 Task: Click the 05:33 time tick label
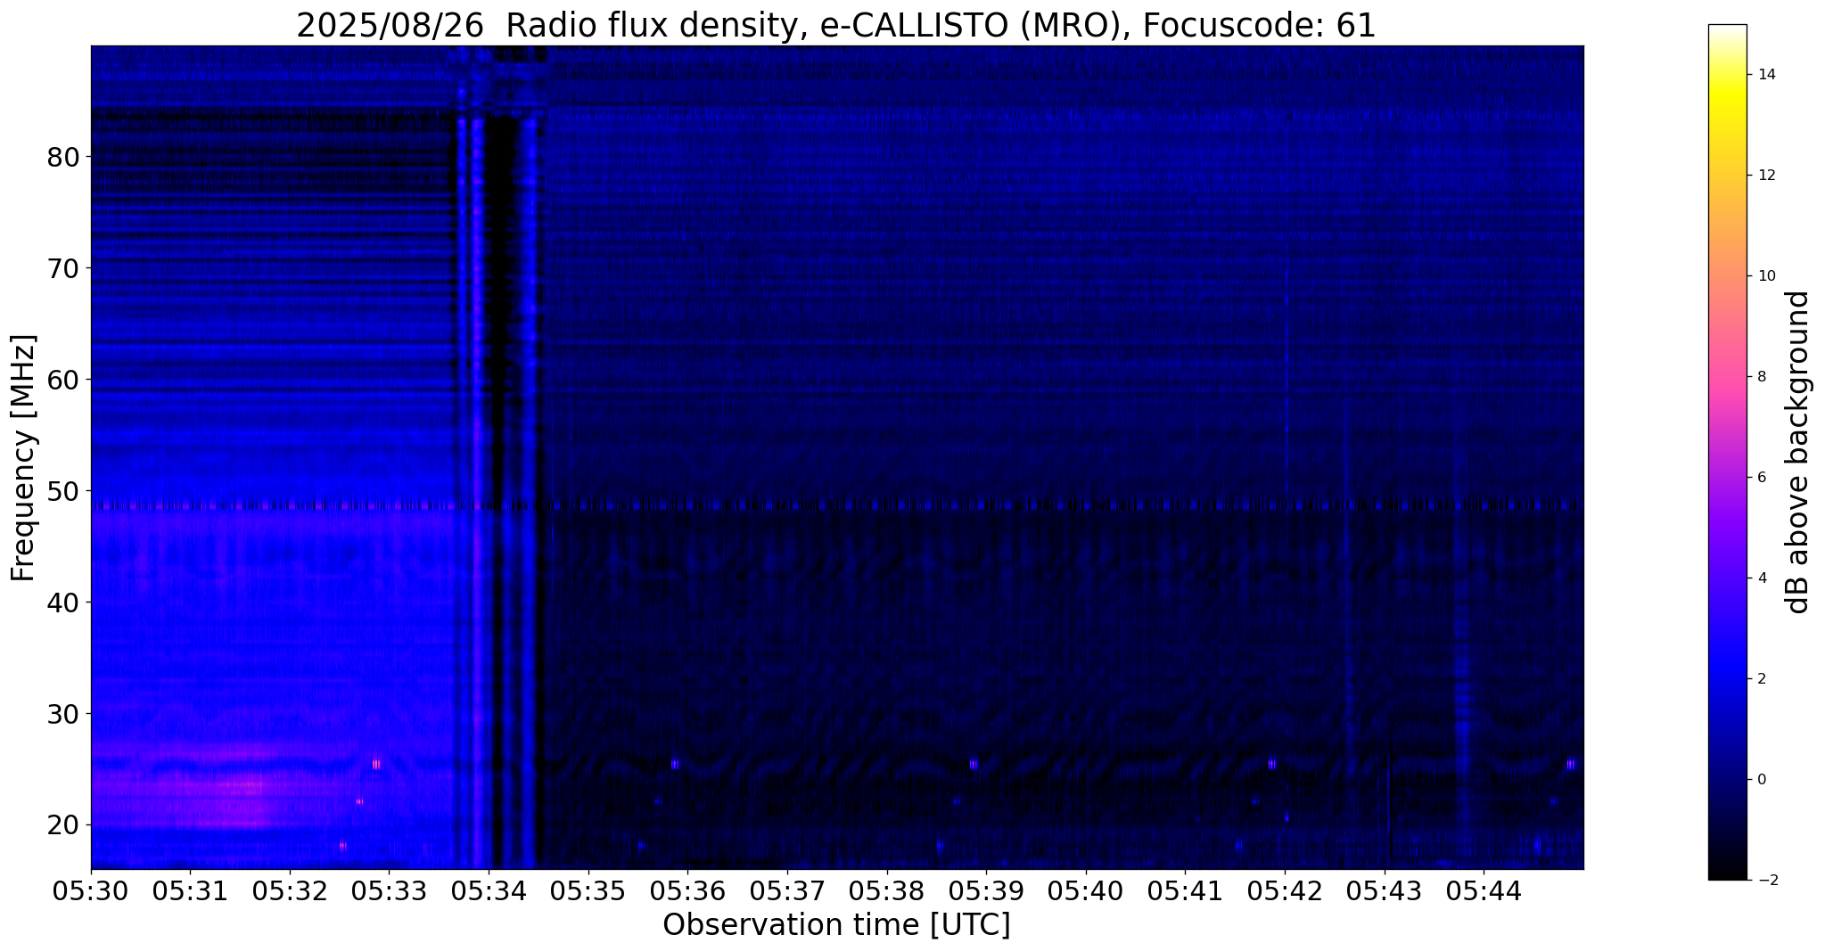click(x=390, y=890)
